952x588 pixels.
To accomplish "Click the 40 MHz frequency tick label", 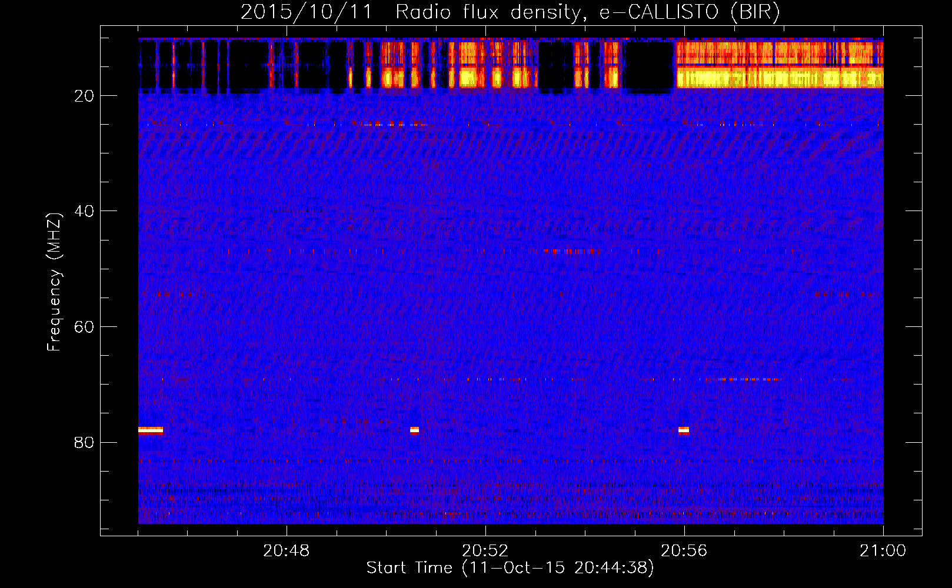I will click(84, 211).
